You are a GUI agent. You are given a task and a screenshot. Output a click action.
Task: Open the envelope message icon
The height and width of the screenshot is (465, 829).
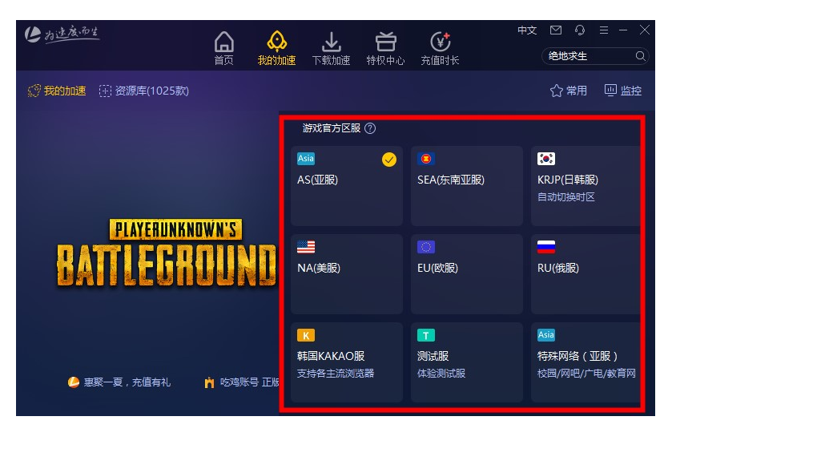tap(556, 30)
